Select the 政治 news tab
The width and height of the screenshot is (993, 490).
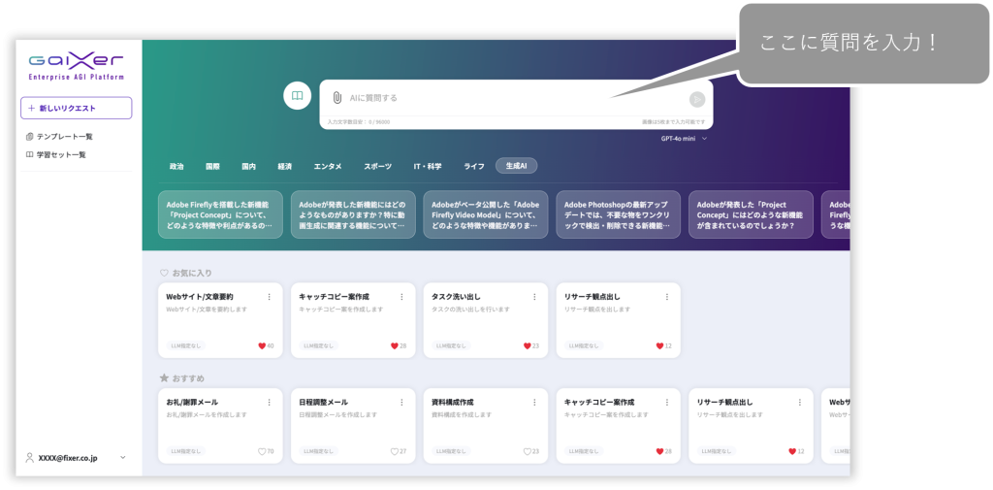pyautogui.click(x=176, y=166)
